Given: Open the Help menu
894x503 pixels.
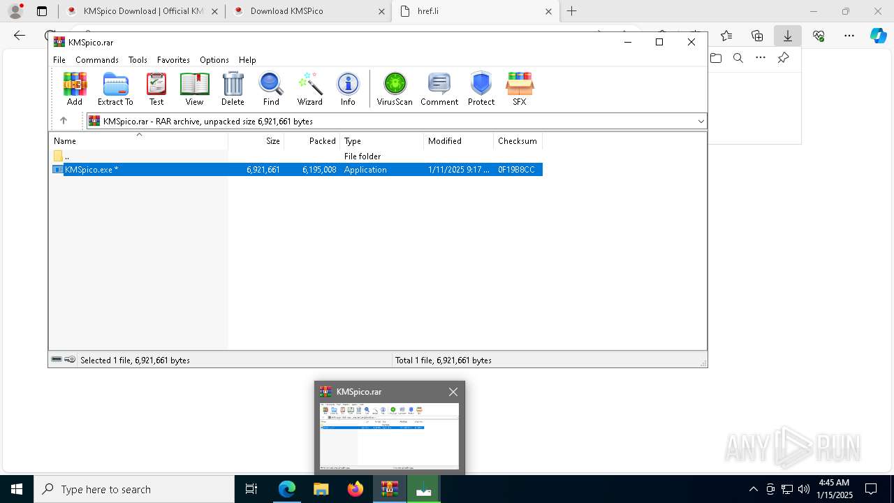Looking at the screenshot, I should coord(247,60).
